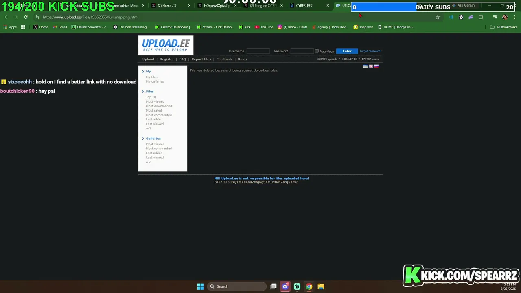This screenshot has width=521, height=293.
Task: Open the Inbox Chats Instagram bookmark
Action: 293,27
